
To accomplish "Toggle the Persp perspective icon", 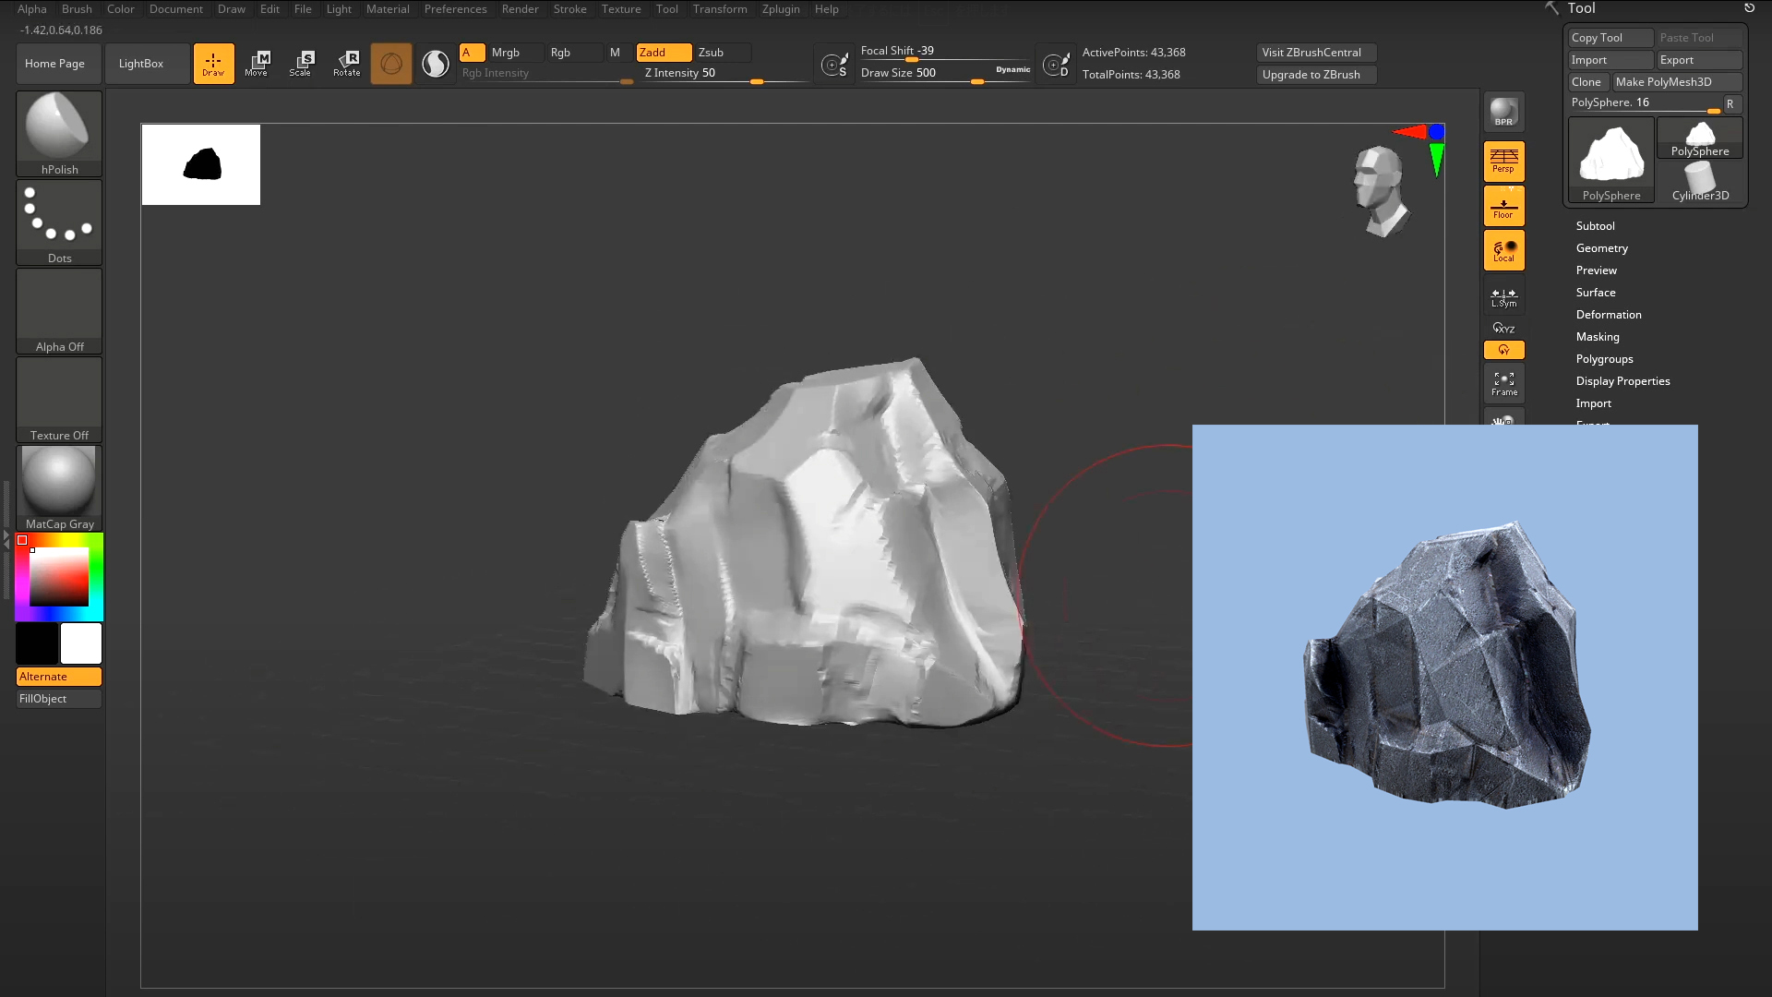I will (x=1503, y=161).
